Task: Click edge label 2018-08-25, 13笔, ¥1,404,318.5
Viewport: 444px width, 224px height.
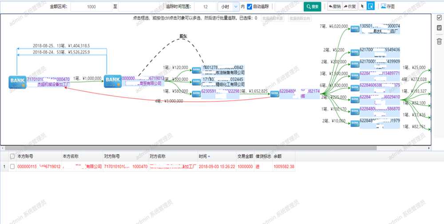Action: tap(61, 46)
